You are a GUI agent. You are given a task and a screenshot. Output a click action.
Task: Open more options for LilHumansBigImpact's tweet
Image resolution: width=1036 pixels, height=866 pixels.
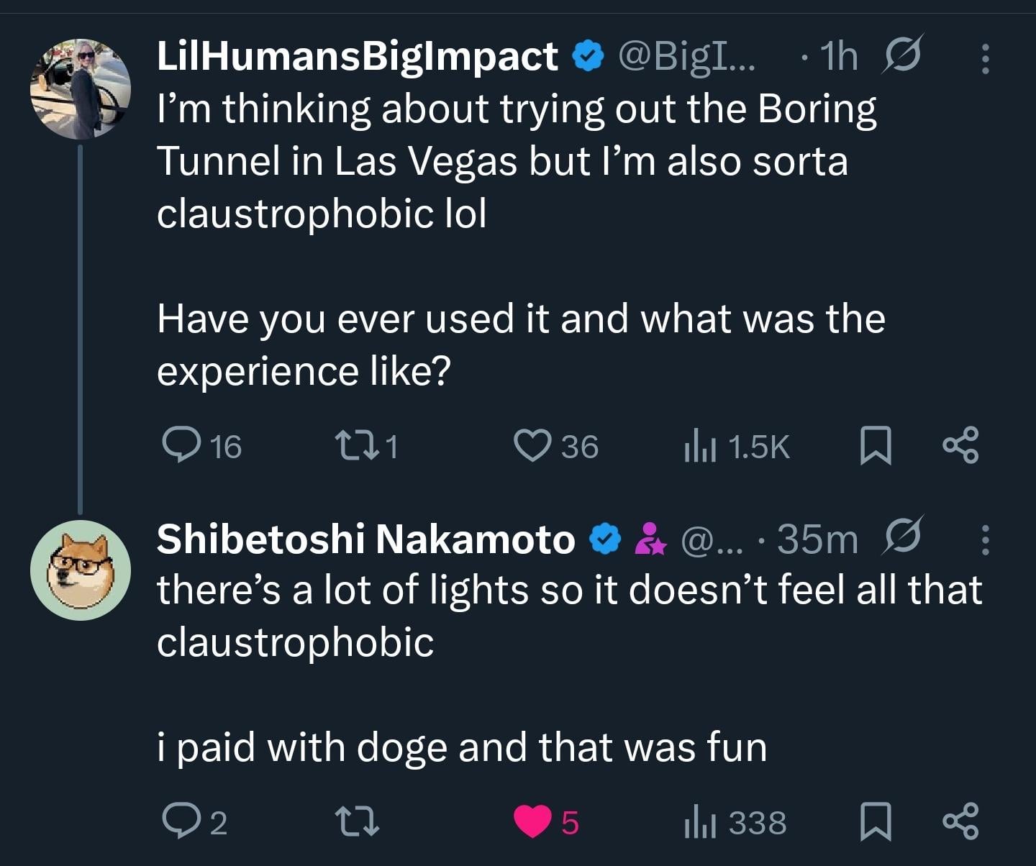click(986, 58)
